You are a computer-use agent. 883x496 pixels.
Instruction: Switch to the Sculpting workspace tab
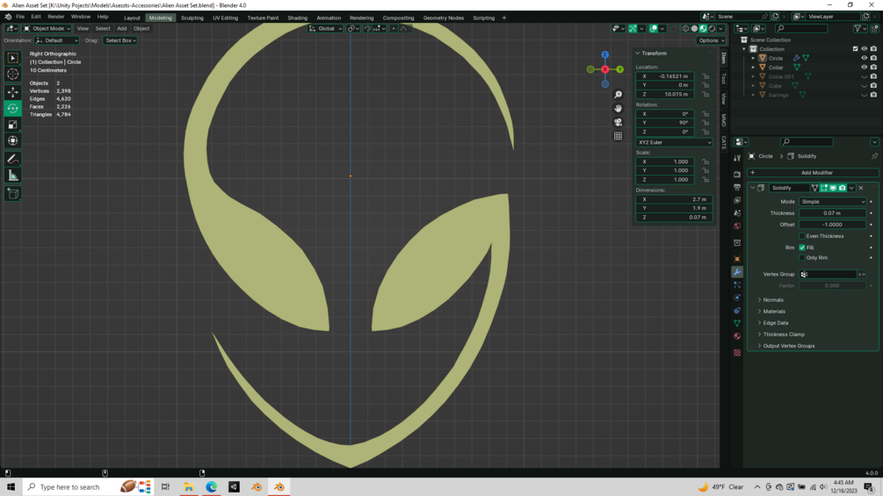tap(192, 18)
